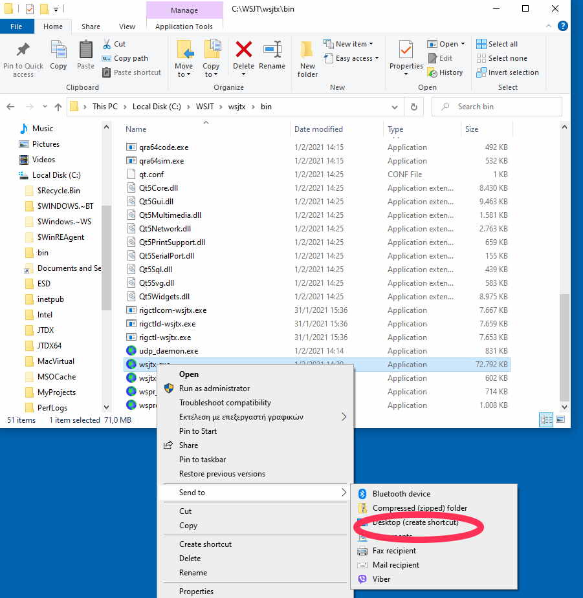Click Invert selection in ribbon
Image resolution: width=583 pixels, height=598 pixels.
507,72
